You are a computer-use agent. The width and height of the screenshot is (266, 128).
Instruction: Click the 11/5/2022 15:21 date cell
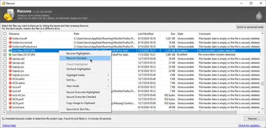[x=147, y=55]
